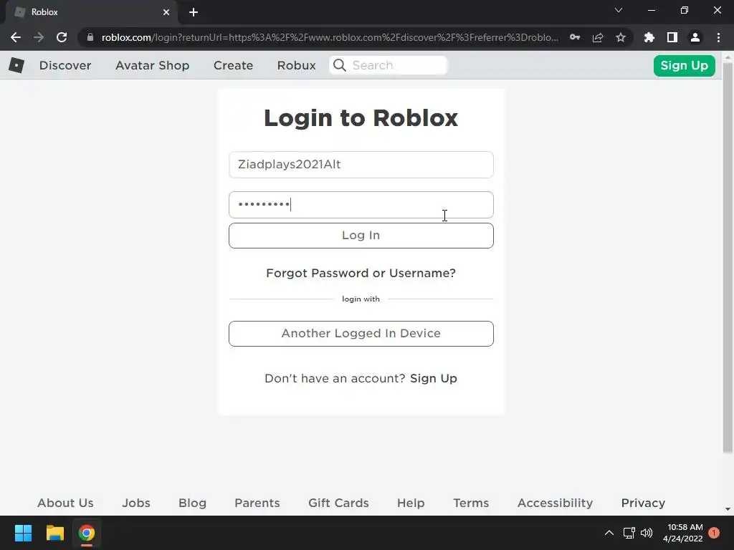Click the green Sign Up button
The image size is (734, 550).
pos(684,65)
